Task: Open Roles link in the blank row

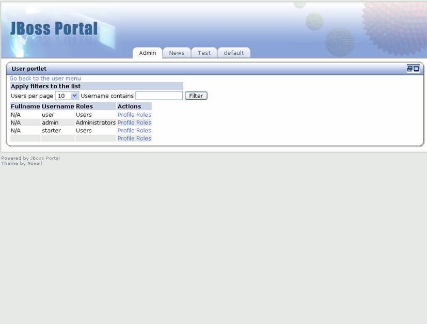Action: point(144,138)
